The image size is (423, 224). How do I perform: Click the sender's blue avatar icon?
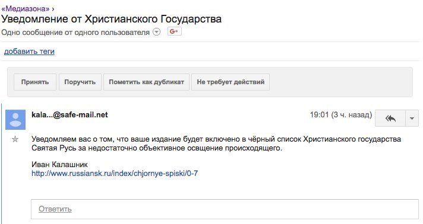(x=15, y=120)
